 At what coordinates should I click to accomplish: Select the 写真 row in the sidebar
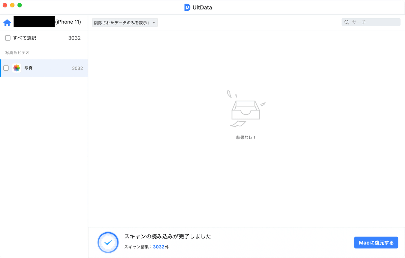(x=44, y=68)
